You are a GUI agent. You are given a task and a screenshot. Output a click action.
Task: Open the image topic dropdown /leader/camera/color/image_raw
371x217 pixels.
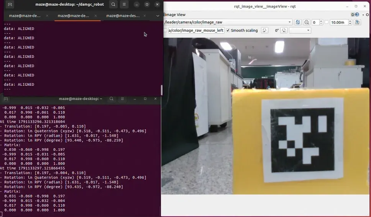[x=228, y=22]
